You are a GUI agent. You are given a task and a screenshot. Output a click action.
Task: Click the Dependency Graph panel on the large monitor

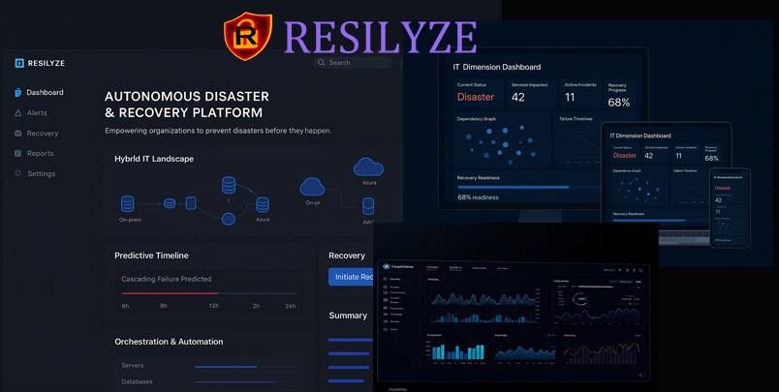pos(501,142)
